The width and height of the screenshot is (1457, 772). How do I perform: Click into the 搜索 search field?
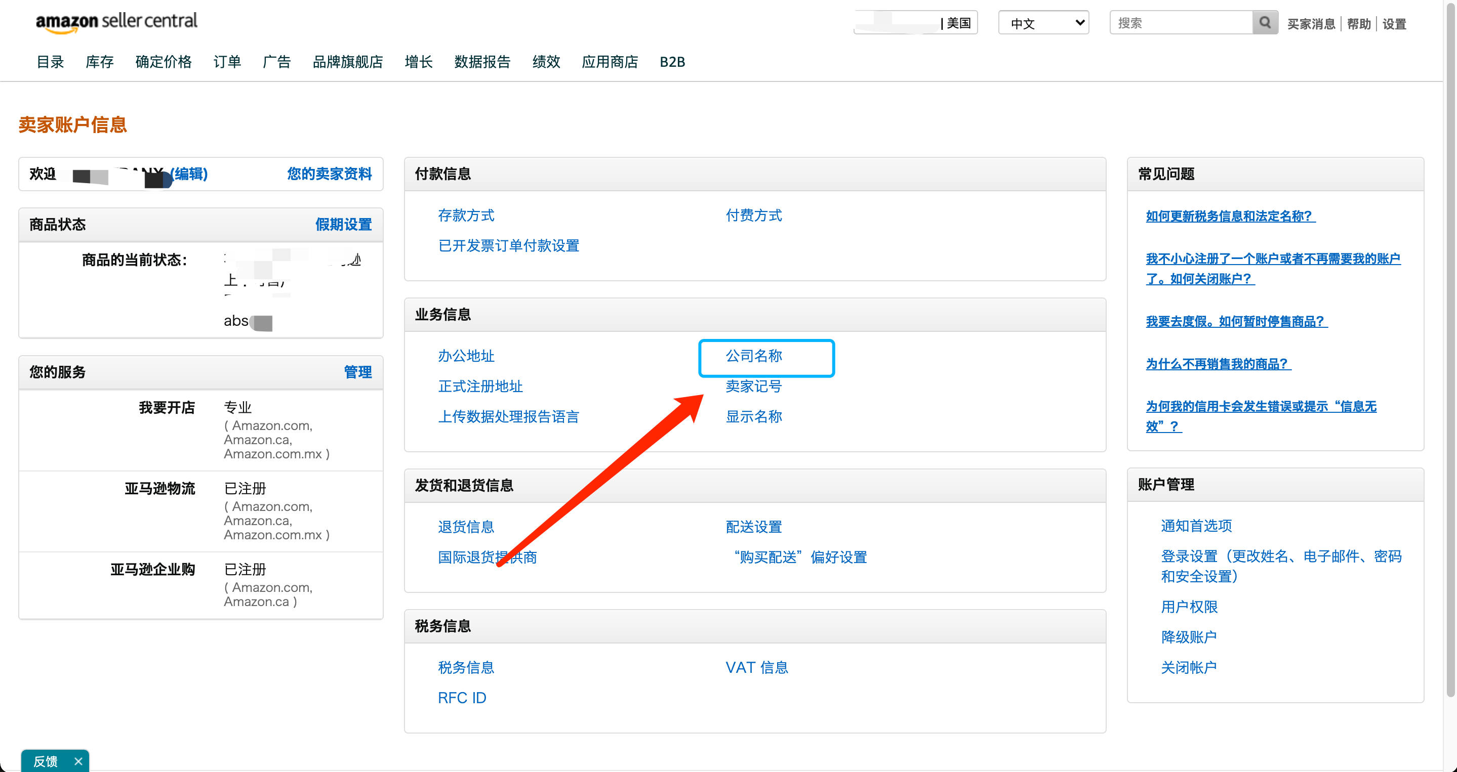pyautogui.click(x=1181, y=23)
